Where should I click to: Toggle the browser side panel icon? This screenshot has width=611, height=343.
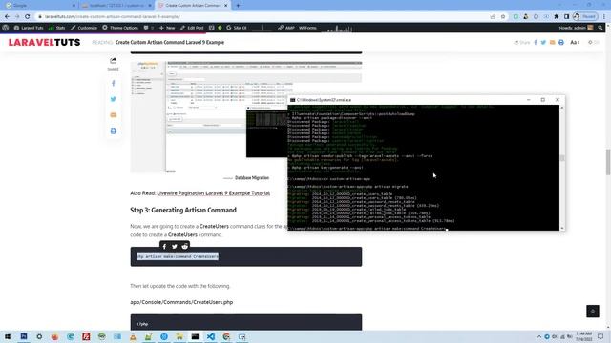566,17
